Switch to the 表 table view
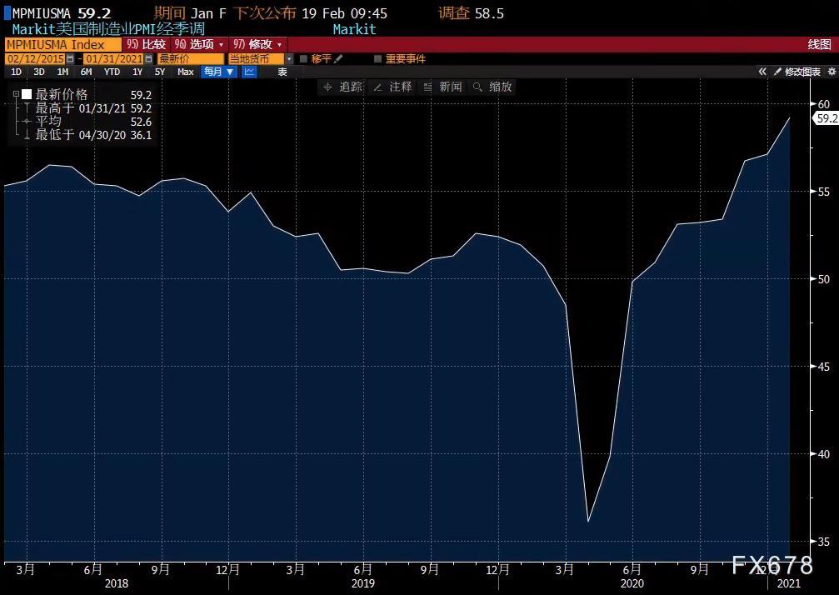The image size is (839, 595). (x=282, y=72)
